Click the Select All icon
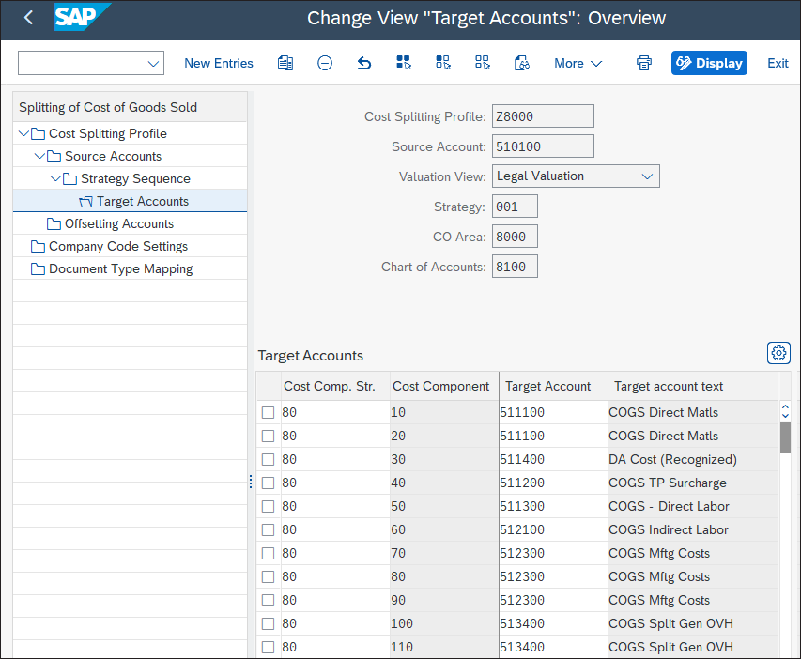801x659 pixels. (x=404, y=63)
